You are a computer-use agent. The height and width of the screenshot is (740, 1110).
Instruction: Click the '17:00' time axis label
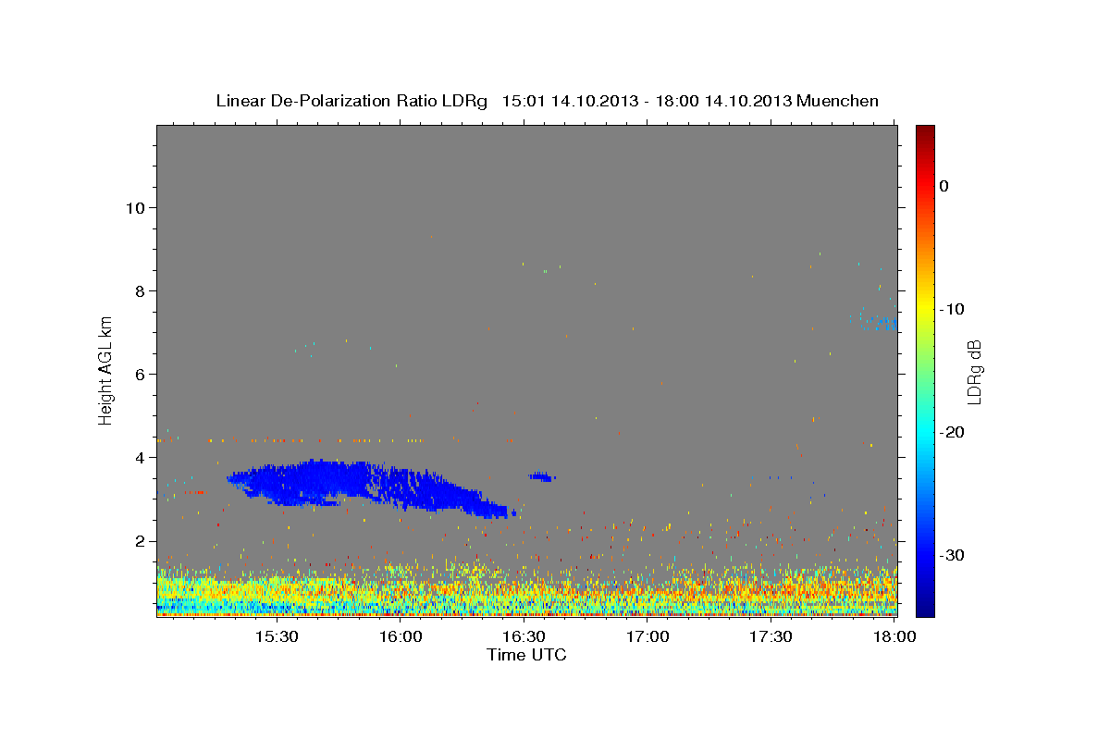pos(647,637)
